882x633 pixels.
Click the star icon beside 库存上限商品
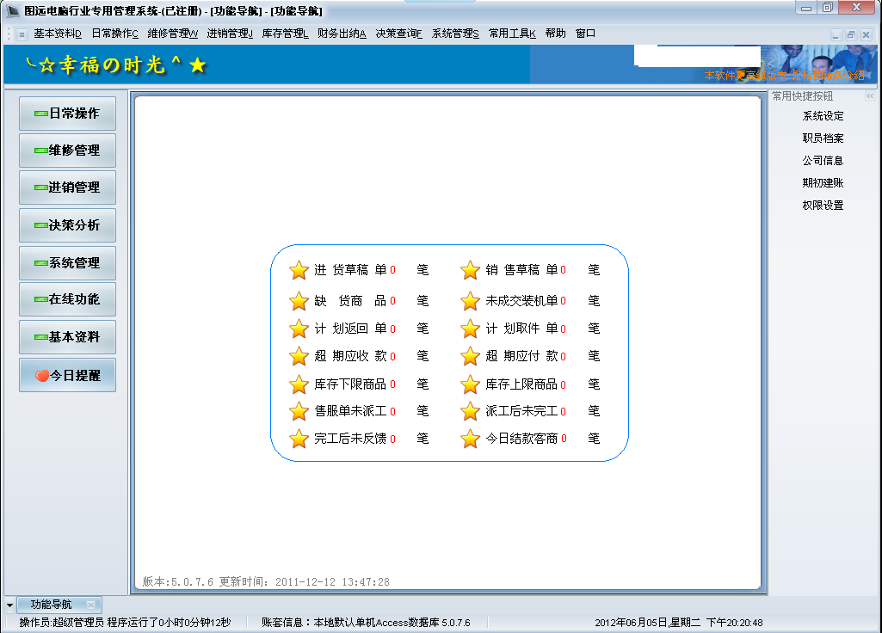[470, 384]
